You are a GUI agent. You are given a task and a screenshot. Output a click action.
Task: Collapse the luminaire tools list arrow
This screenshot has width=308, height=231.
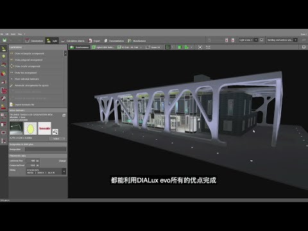tap(65, 53)
